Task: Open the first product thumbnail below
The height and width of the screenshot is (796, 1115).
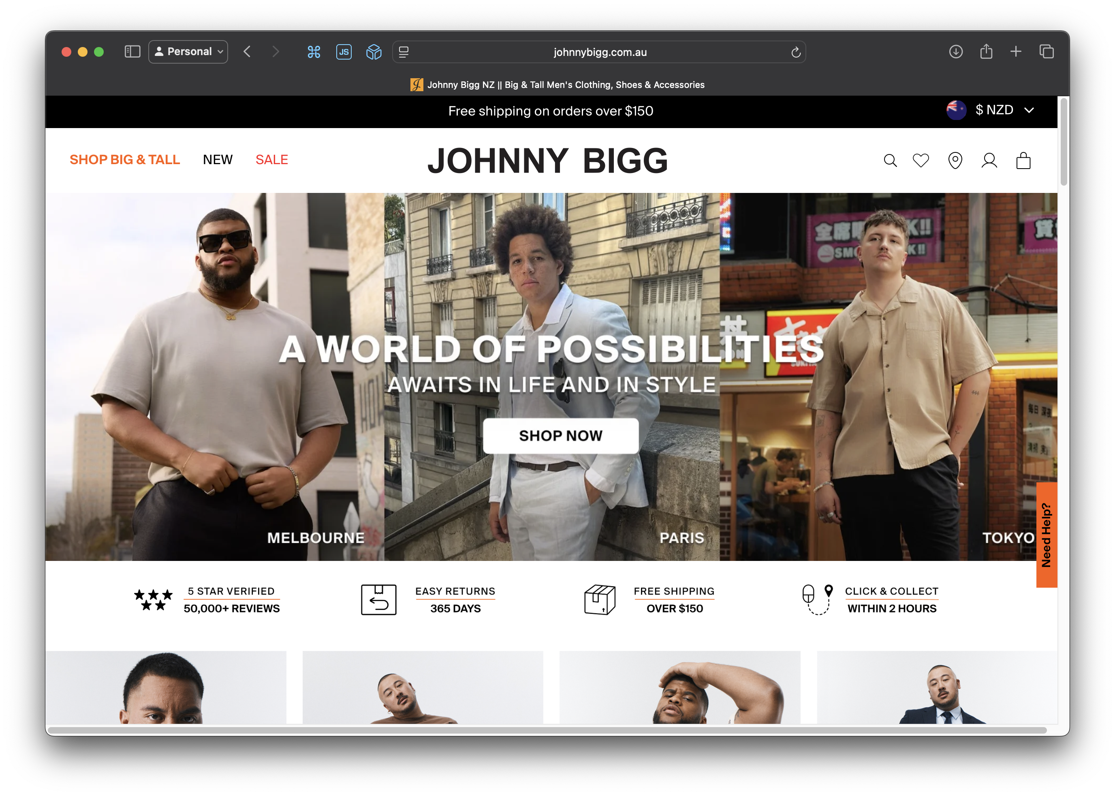Action: coord(166,687)
